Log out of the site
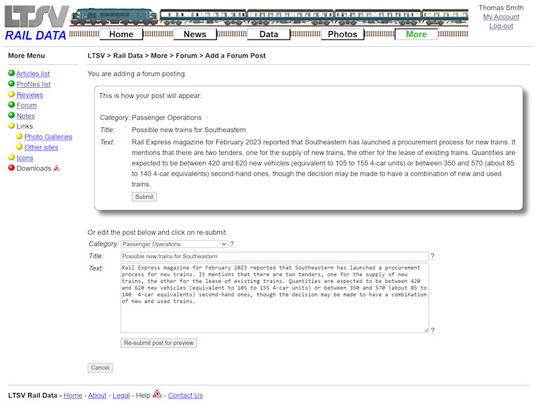Screen dimensions: 536x407 point(503,25)
